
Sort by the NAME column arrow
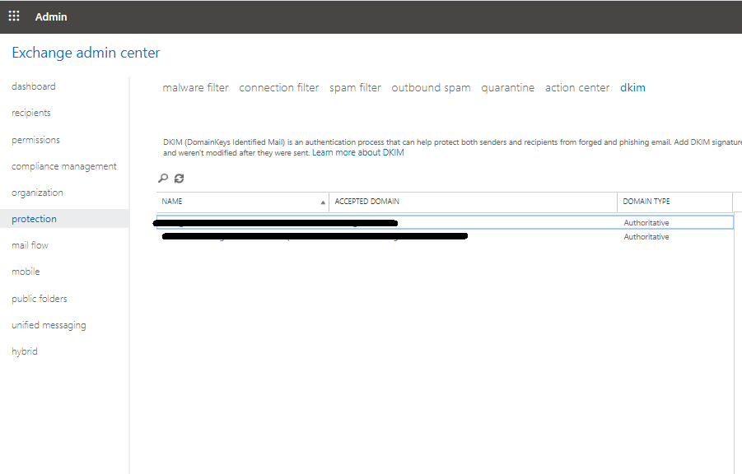click(323, 202)
